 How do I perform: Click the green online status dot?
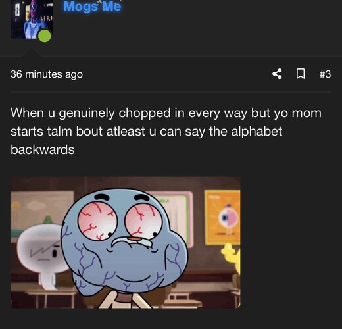[45, 36]
